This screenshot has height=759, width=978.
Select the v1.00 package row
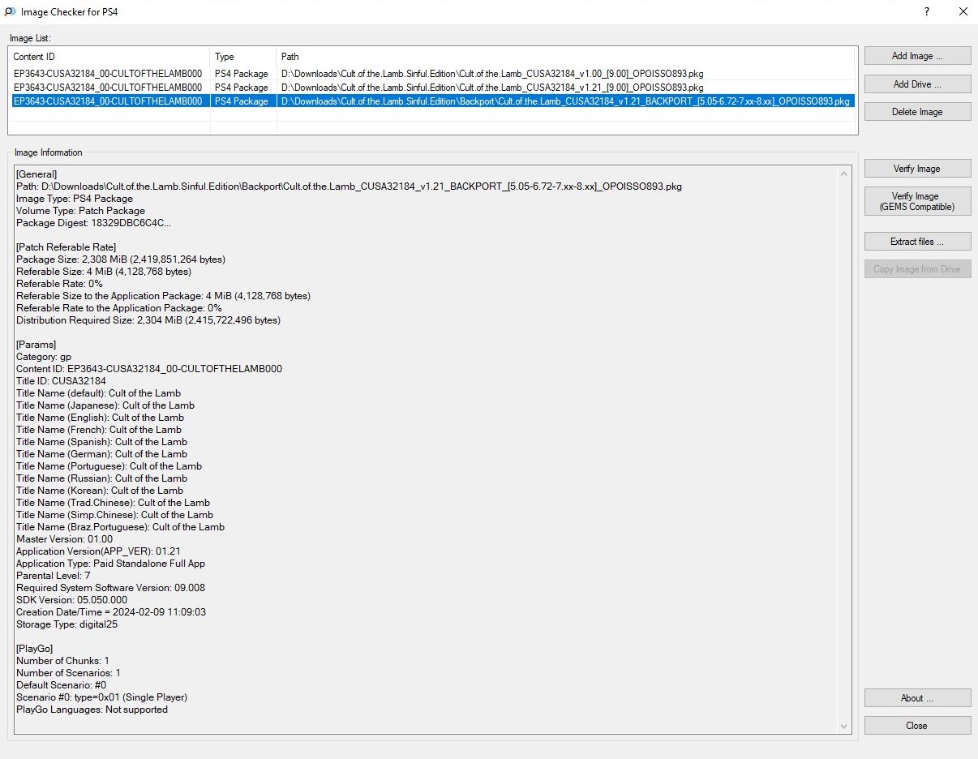point(487,74)
